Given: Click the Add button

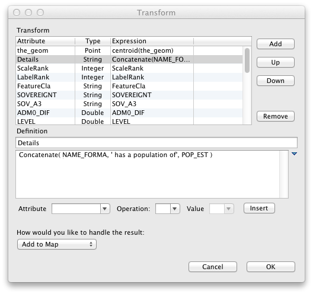Looking at the screenshot, I should click(x=276, y=44).
